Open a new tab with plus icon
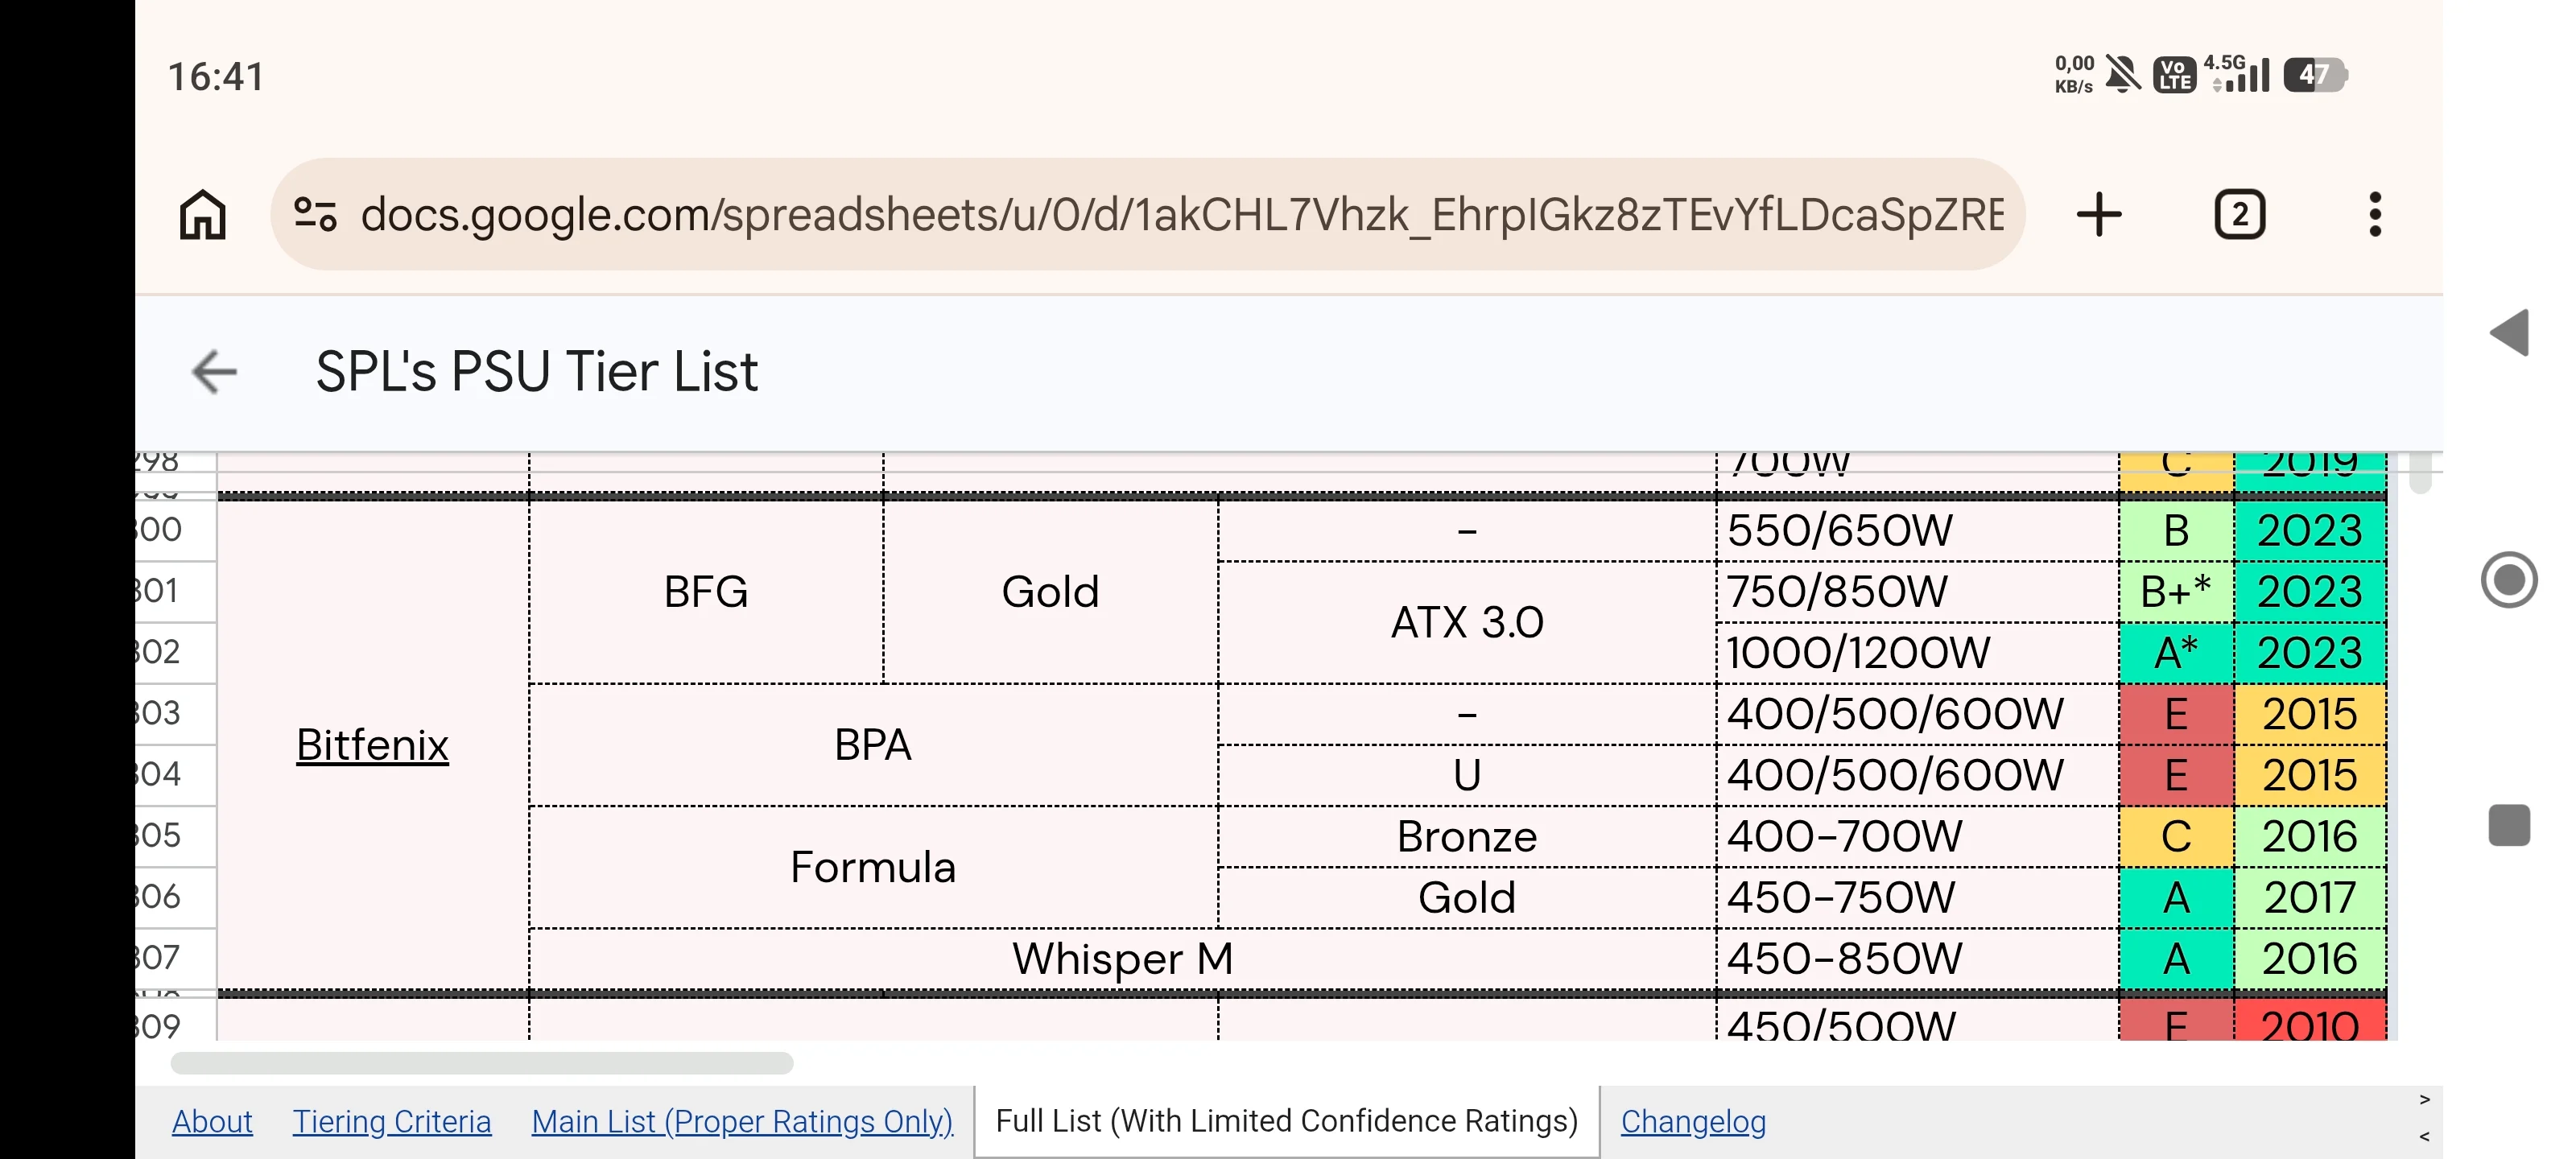The image size is (2576, 1159). tap(2099, 214)
